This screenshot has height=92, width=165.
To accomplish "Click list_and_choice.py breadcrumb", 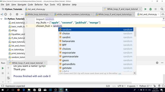I will click(x=35, y=9).
